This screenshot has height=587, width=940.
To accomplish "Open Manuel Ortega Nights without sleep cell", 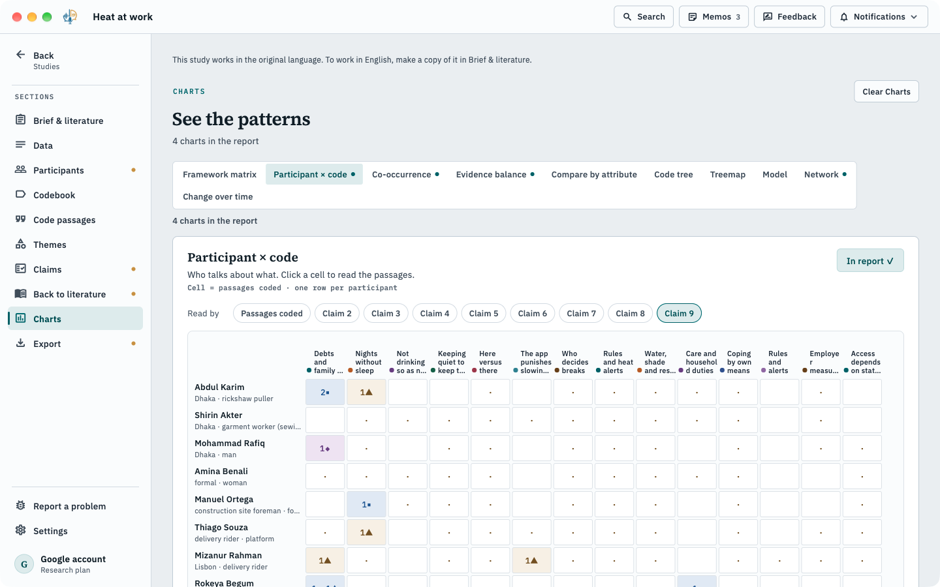I will click(x=366, y=505).
